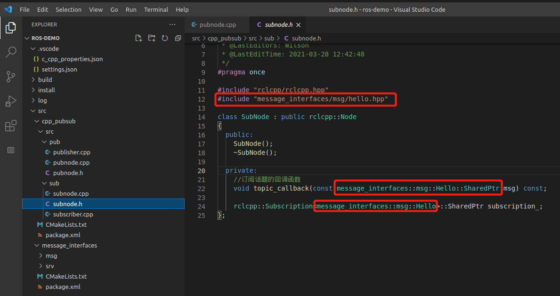Open the Run and Debug view
The width and height of the screenshot is (560, 296).
click(11, 101)
